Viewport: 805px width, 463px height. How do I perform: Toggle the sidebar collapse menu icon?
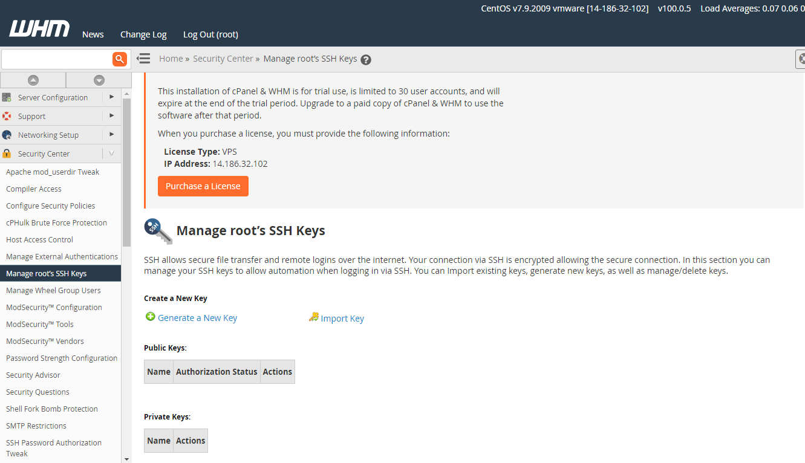coord(143,59)
